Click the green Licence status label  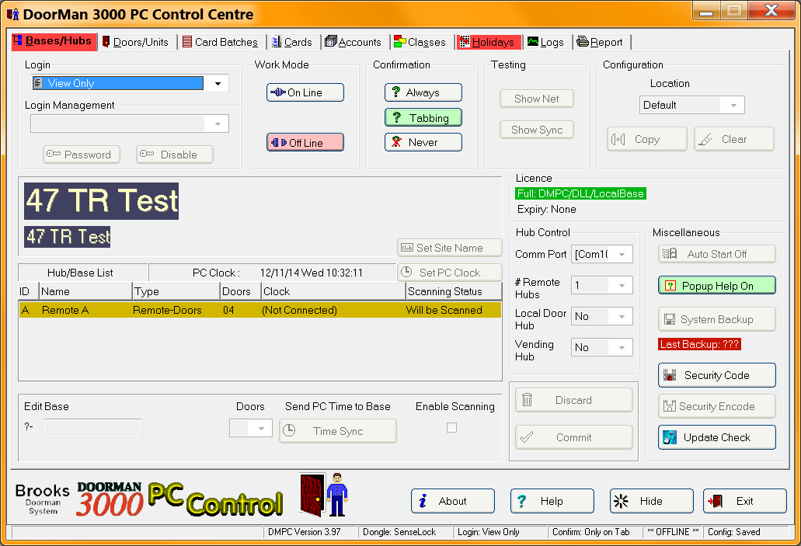(x=580, y=193)
